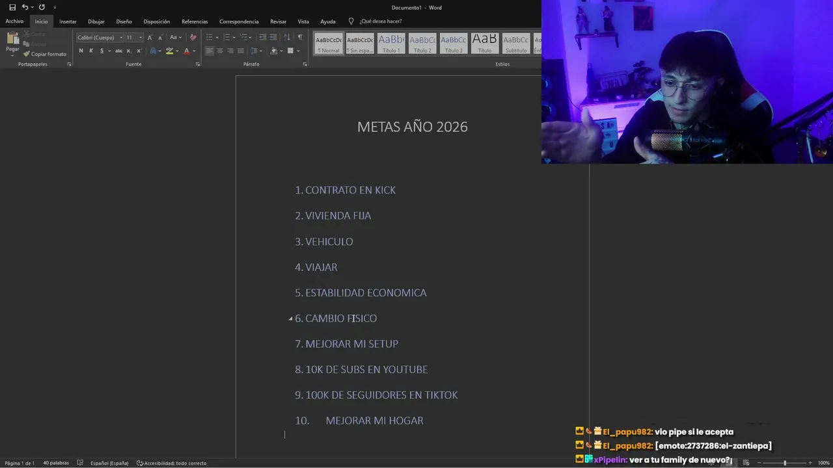
Task: Click the Undo arrow icon
Action: pos(25,7)
